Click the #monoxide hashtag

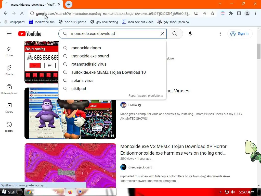point(215,176)
